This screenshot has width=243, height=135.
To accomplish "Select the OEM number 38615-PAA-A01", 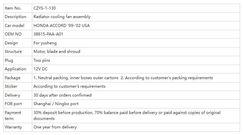I will click(48, 34).
